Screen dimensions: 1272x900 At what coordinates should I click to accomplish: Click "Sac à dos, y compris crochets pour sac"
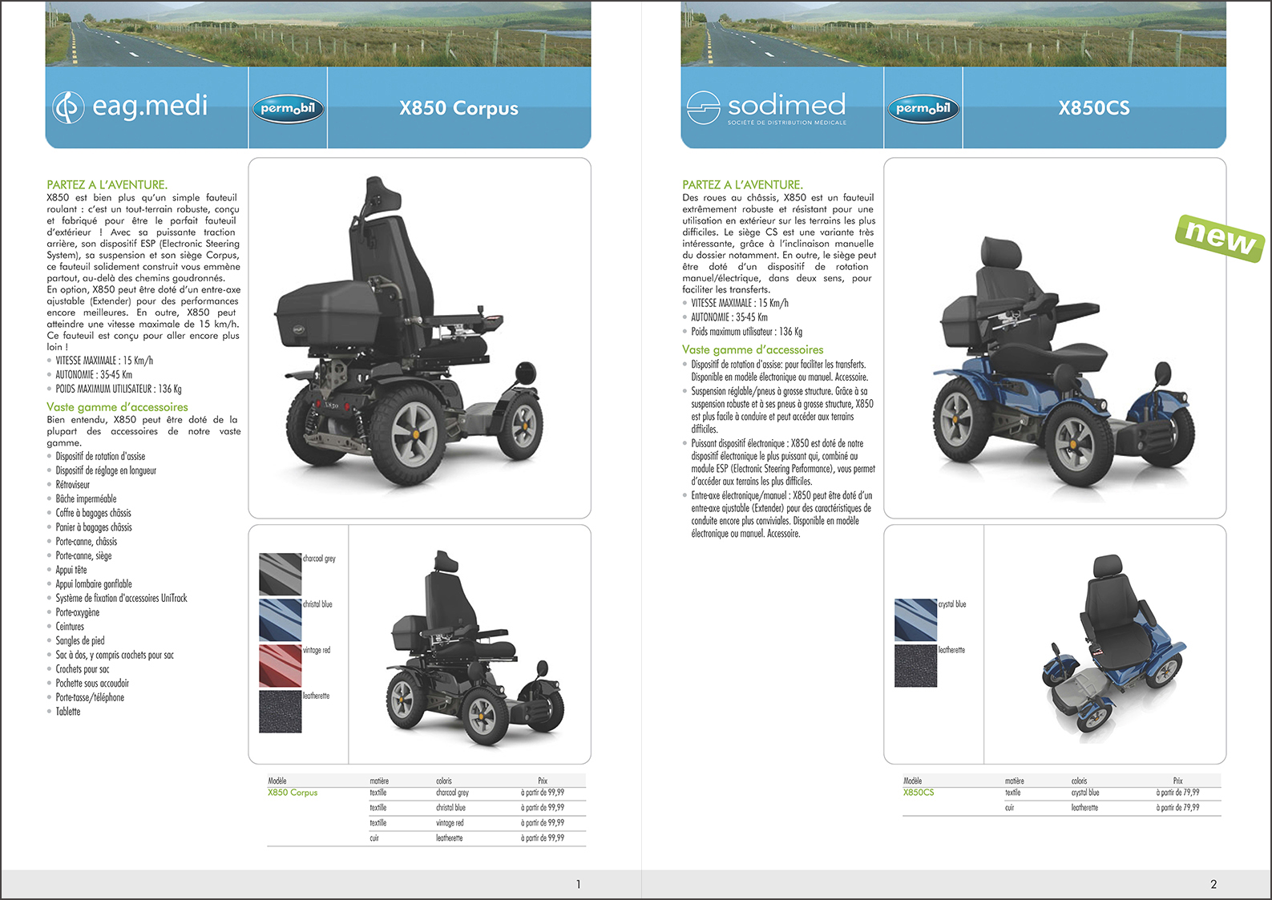tap(115, 655)
